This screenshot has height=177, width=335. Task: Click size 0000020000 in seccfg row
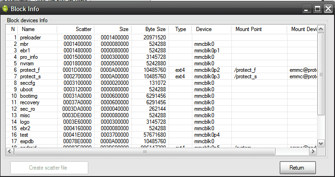point(115,83)
